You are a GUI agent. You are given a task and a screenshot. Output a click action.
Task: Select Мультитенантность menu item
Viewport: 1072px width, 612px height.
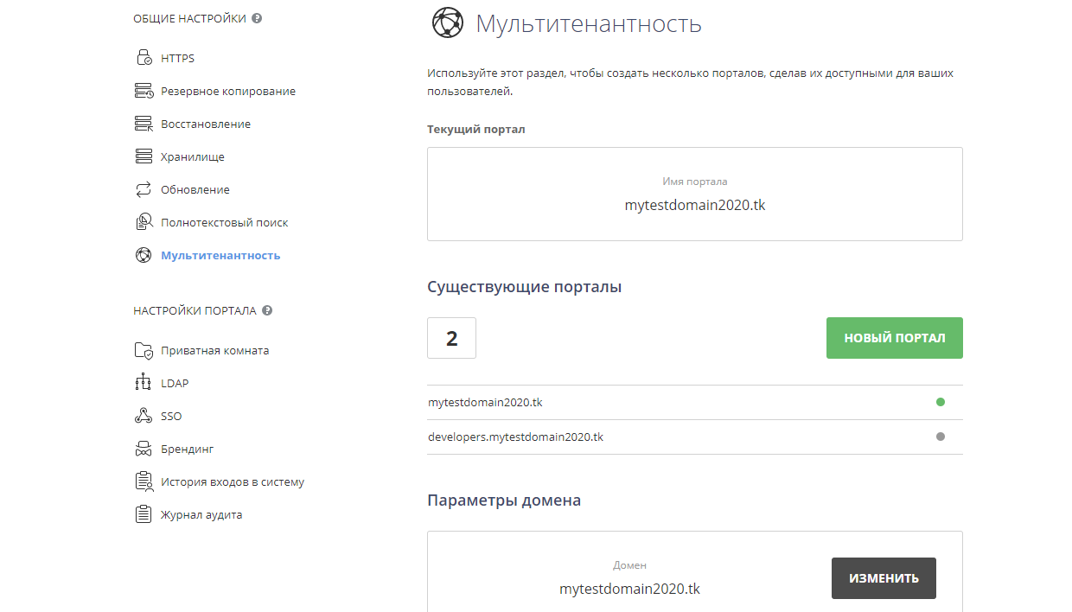point(220,255)
